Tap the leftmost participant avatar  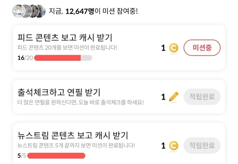(18, 11)
